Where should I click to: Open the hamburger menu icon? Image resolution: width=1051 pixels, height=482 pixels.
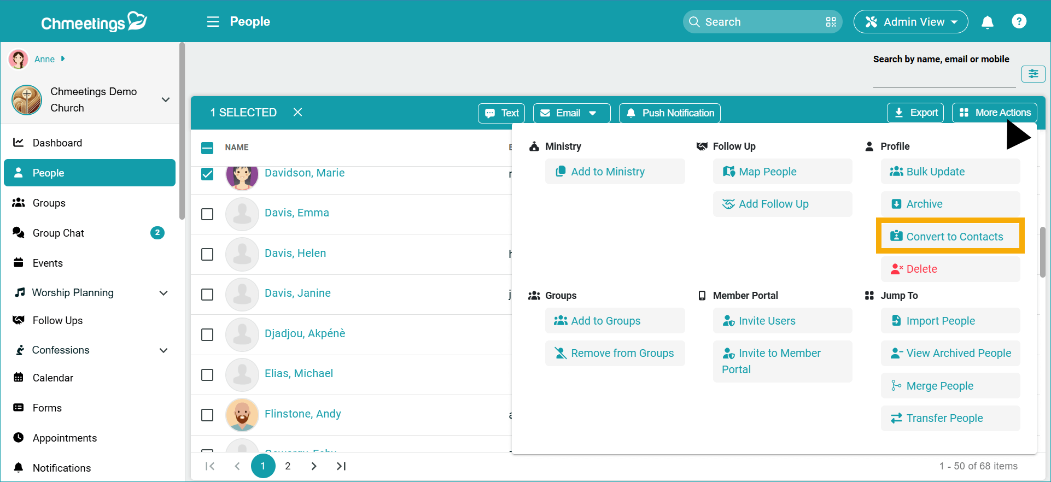point(213,21)
